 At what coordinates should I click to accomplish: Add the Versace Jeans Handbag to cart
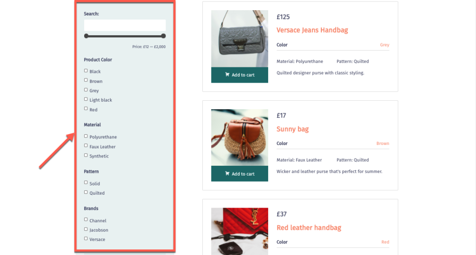(239, 75)
